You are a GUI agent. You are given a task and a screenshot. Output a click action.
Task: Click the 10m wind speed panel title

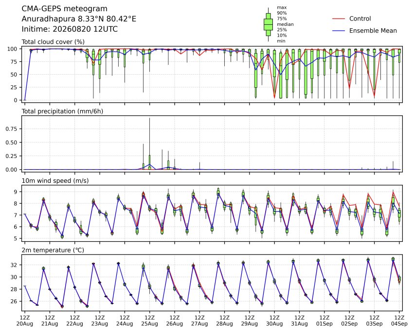[x=55, y=181]
